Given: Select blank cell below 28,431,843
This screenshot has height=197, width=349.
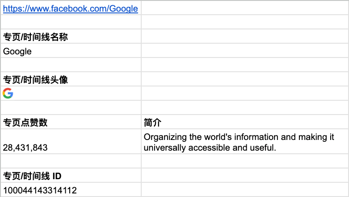Looking at the screenshot, I should tap(71, 161).
